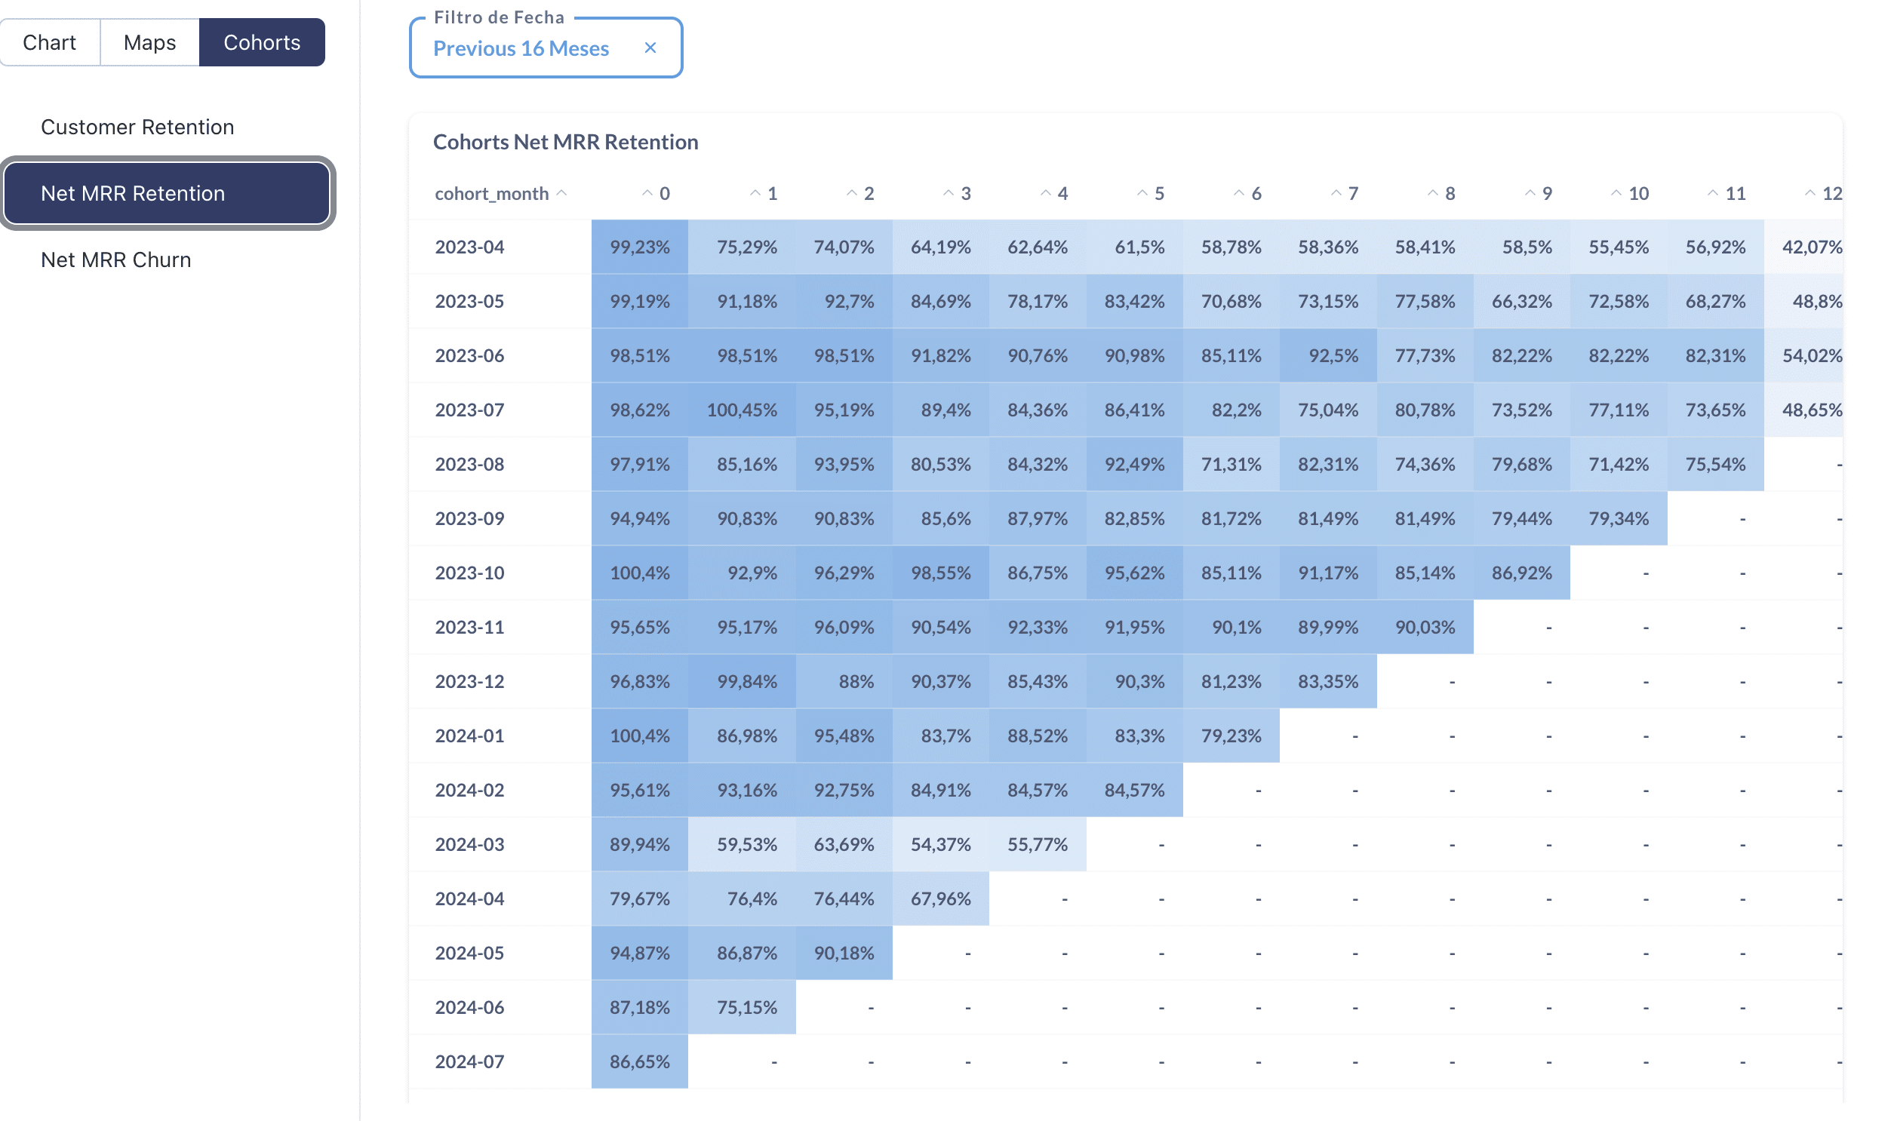Open the Cohorts tab
1891x1121 pixels.
point(261,42)
